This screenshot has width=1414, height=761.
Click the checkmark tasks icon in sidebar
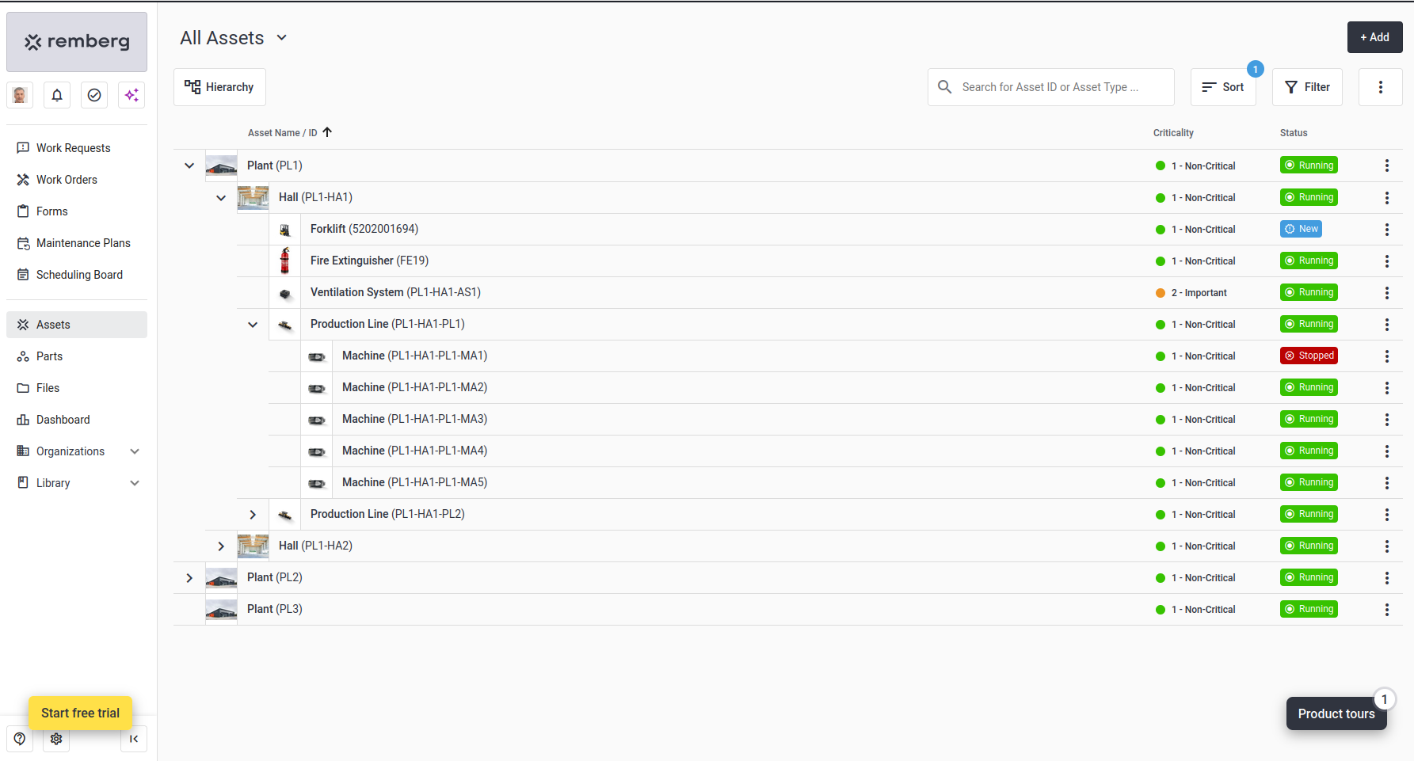(x=94, y=95)
